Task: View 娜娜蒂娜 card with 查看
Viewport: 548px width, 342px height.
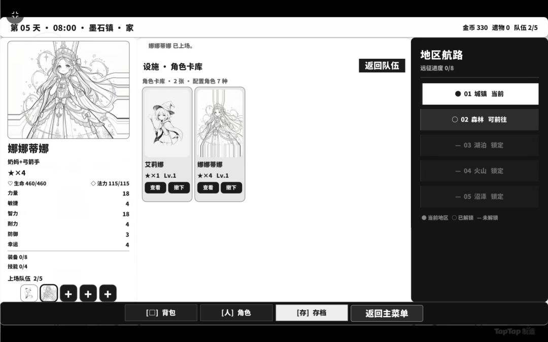Action: (x=208, y=188)
